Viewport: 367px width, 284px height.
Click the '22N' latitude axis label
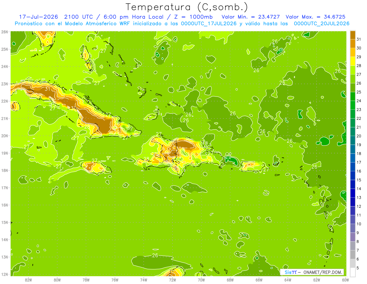click(x=5, y=101)
